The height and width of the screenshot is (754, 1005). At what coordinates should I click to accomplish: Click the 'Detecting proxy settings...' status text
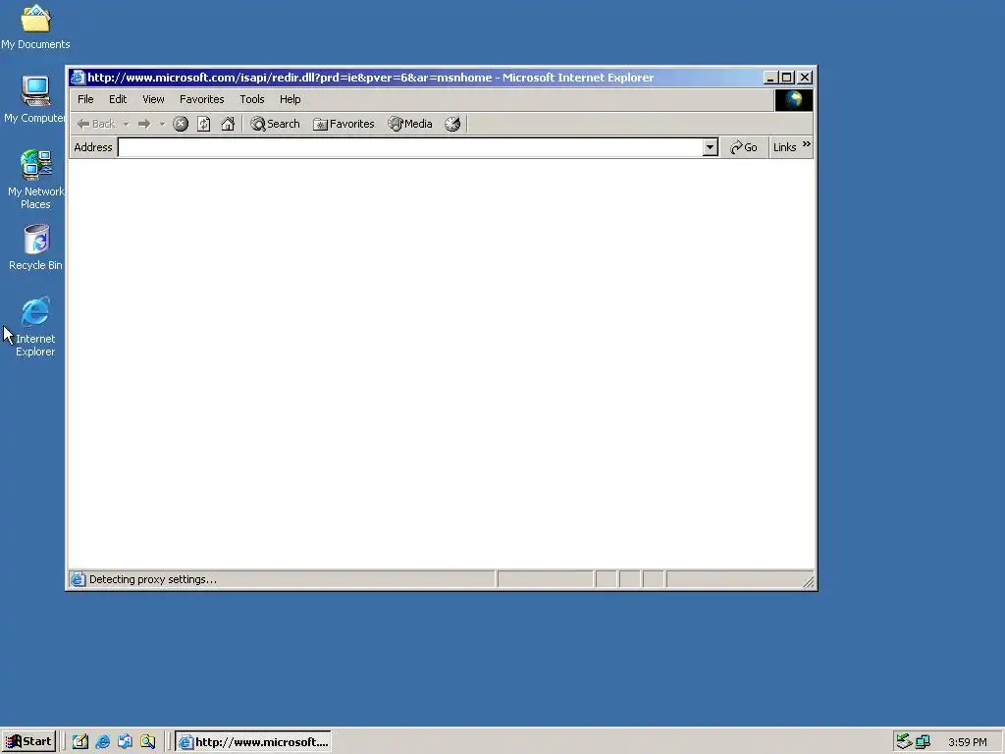click(x=152, y=579)
